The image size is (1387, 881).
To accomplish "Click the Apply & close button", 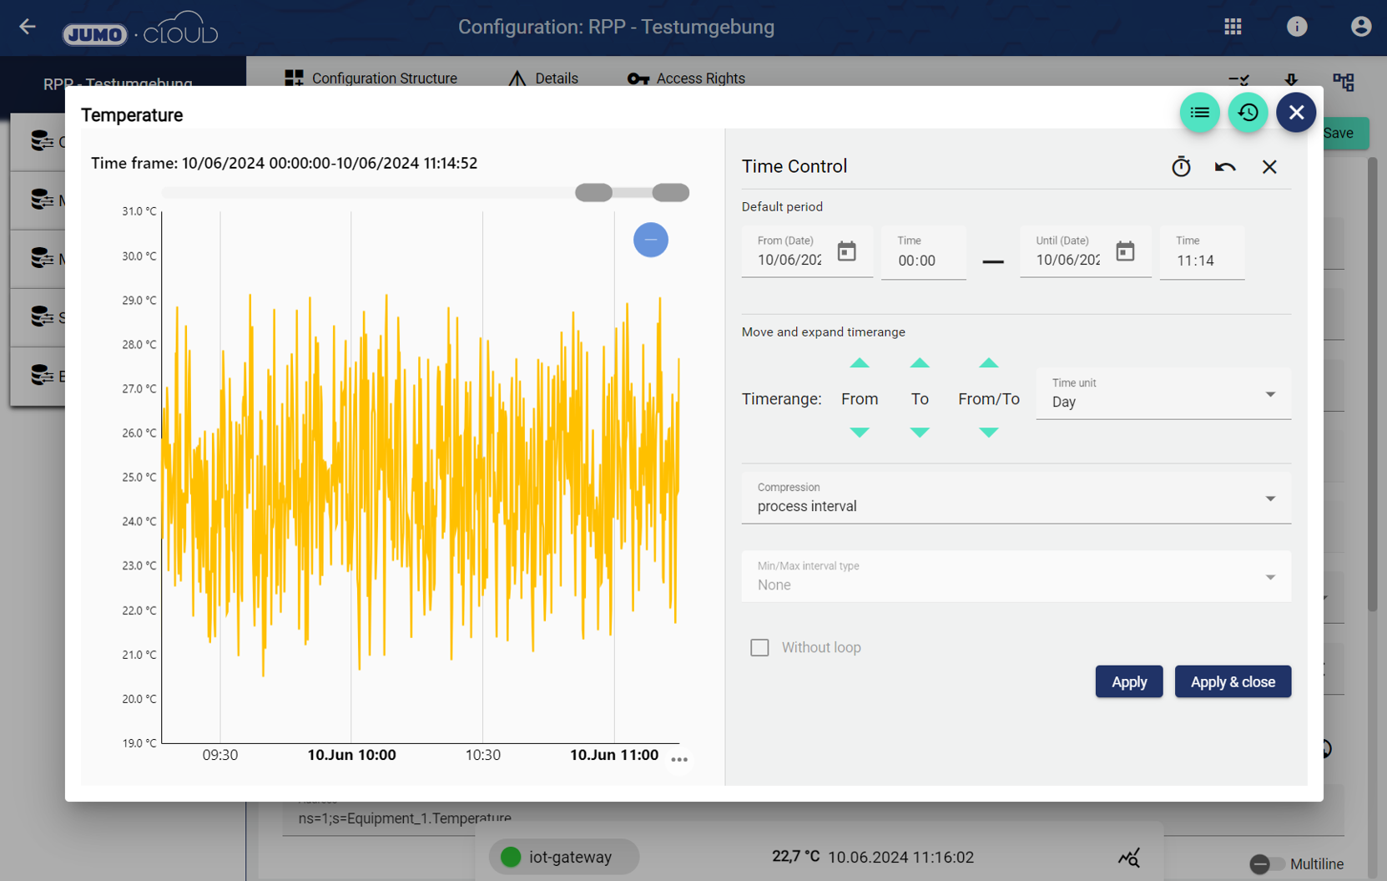I will [x=1232, y=682].
